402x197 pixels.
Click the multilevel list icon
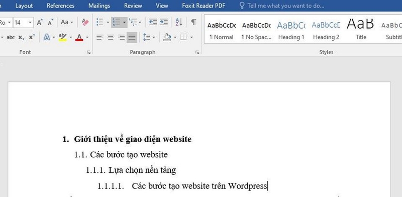click(133, 22)
